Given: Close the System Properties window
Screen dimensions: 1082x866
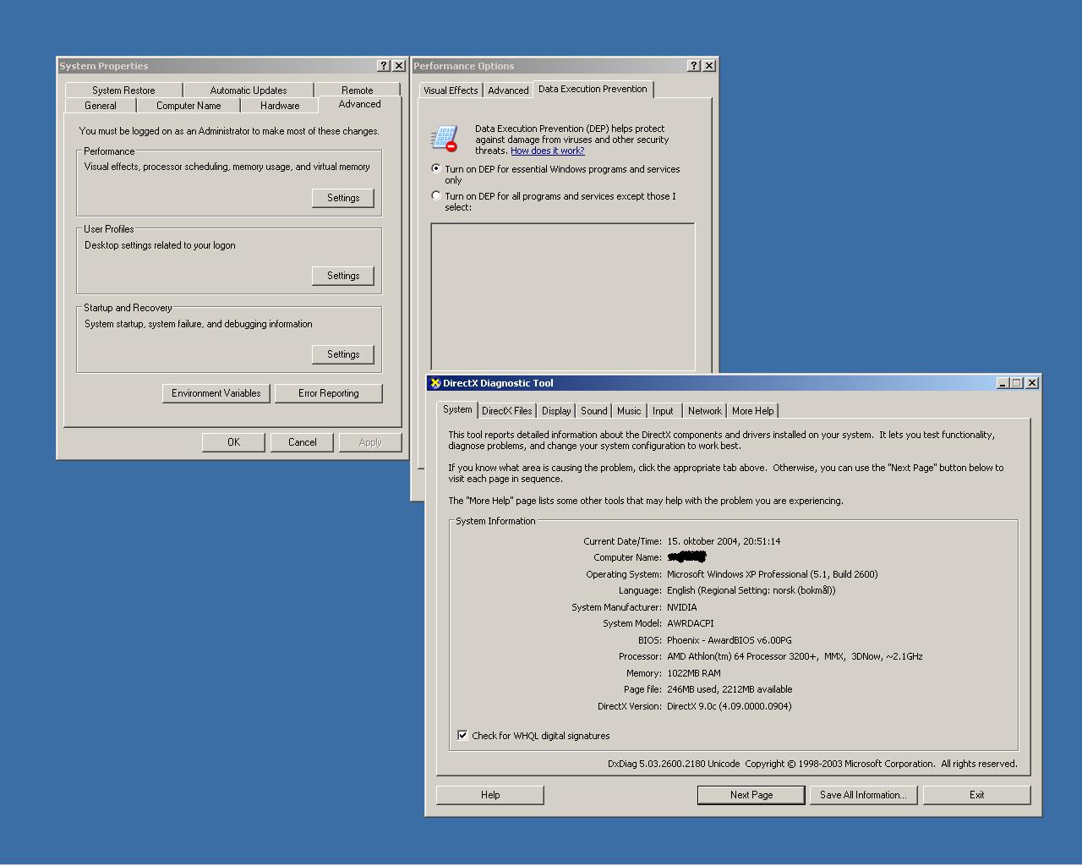Looking at the screenshot, I should 399,66.
